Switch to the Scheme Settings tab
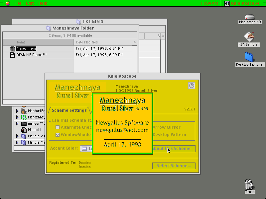Viewport: 266px width, 199px height. 69,110
